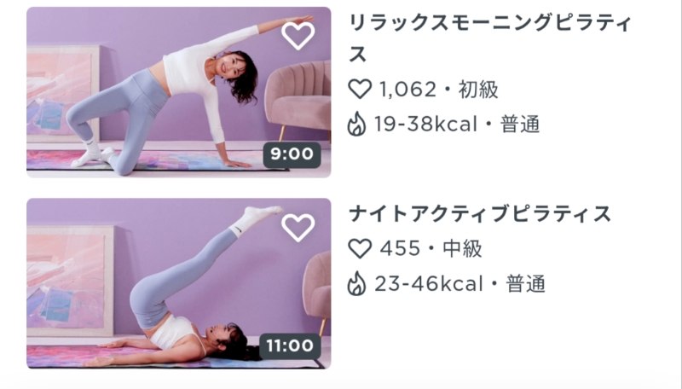
Task: Open the リラックスモーニングピラティス title
Action: pyautogui.click(x=489, y=38)
